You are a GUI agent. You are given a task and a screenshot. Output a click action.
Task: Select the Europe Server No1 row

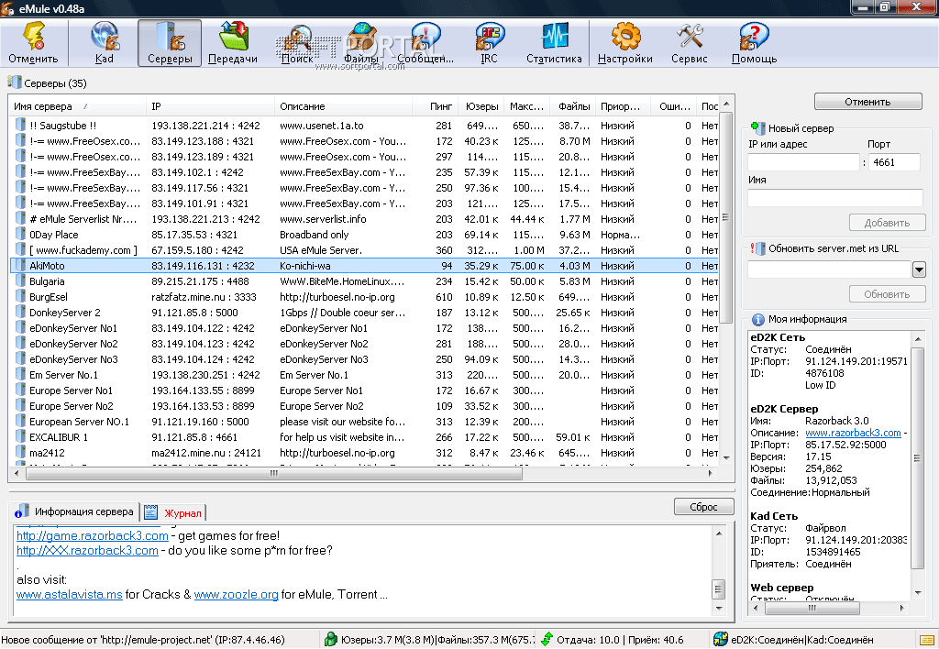coord(364,390)
